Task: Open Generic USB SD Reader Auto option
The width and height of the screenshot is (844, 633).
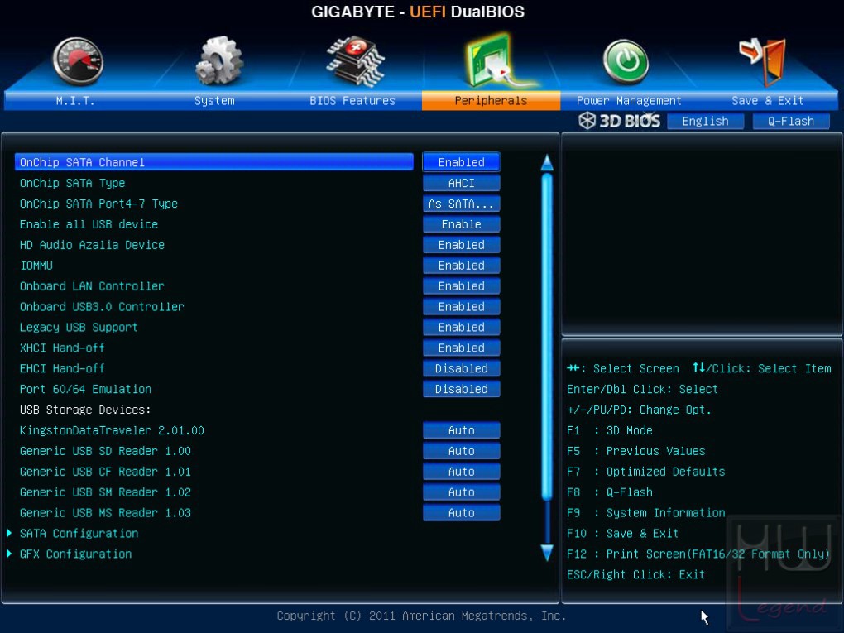Action: click(x=461, y=451)
